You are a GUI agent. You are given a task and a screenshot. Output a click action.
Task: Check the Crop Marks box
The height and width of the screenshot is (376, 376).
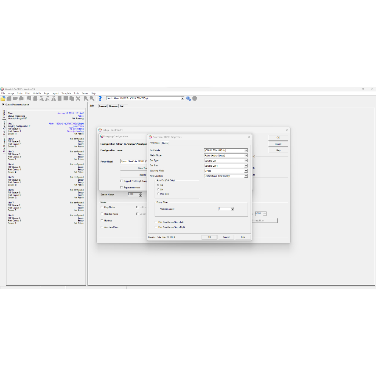[x=102, y=207]
